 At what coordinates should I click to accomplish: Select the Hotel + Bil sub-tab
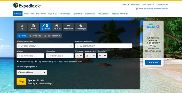[x=56, y=36]
